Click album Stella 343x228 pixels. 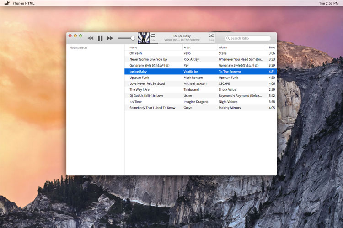(x=223, y=53)
